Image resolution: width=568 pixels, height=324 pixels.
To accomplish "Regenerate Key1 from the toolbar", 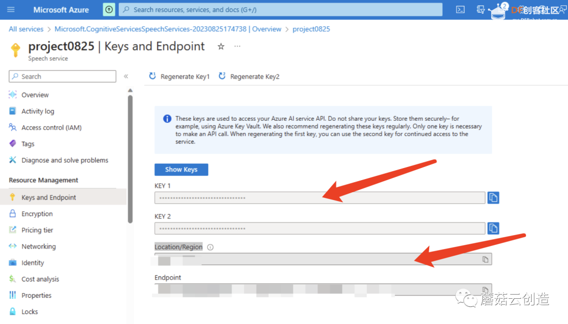I will pyautogui.click(x=179, y=76).
